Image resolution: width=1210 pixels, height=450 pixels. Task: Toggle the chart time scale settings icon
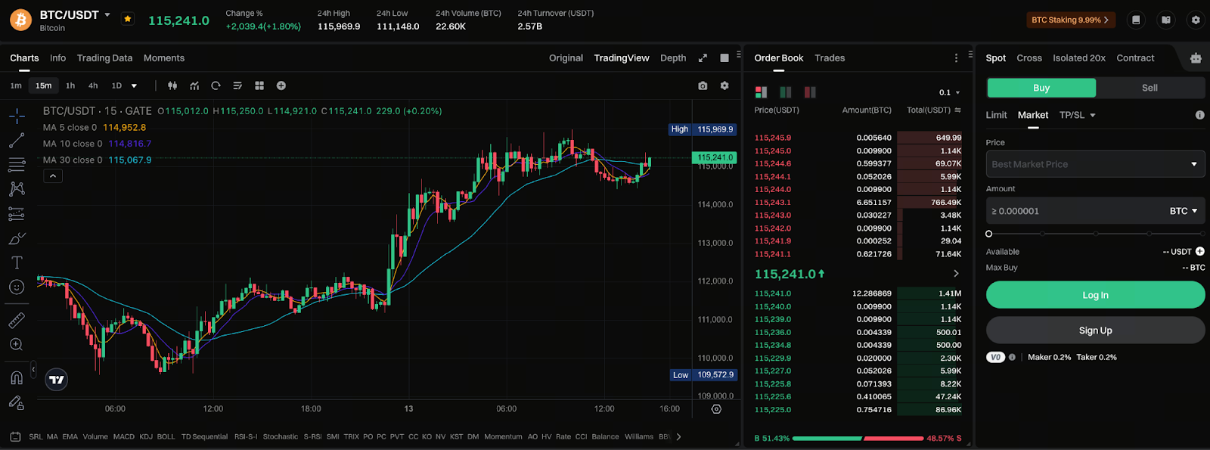click(x=716, y=409)
